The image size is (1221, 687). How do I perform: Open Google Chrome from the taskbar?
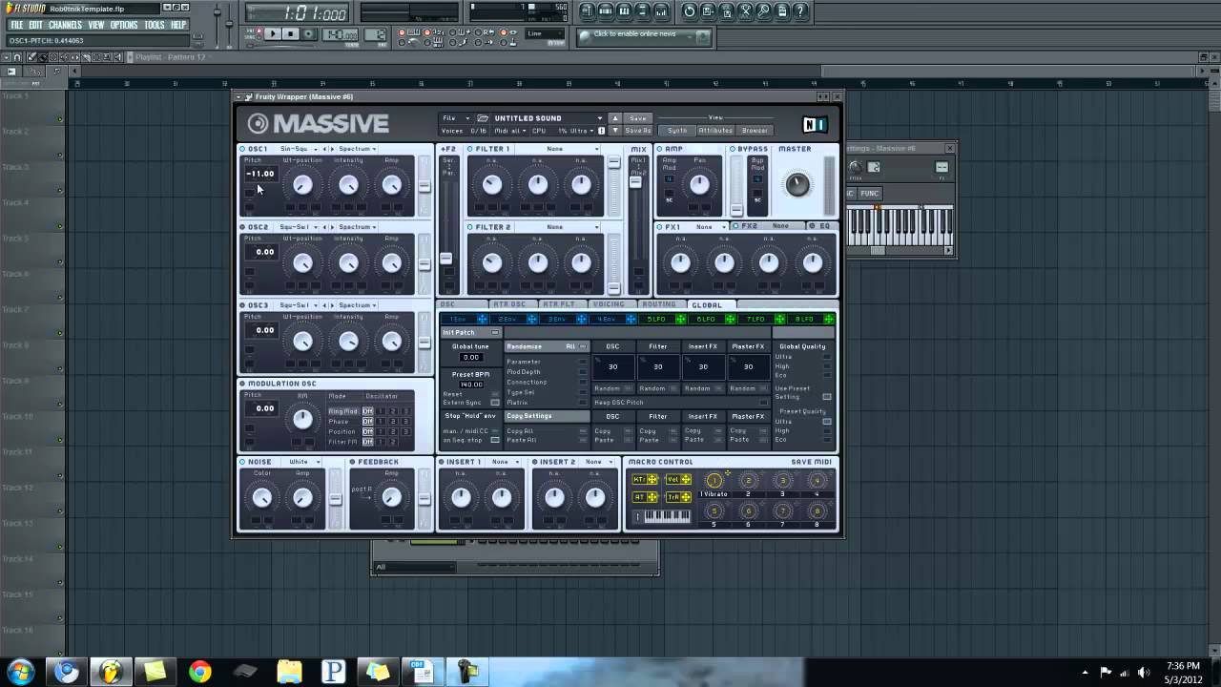point(199,672)
